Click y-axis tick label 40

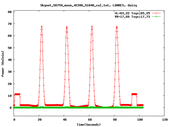[10, 60]
